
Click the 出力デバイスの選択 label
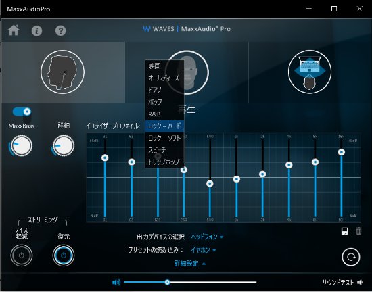(x=160, y=237)
